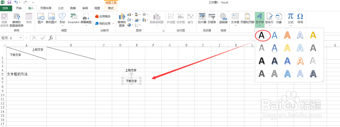This screenshot has width=340, height=127.
Task: Insert a SmartArt graphic
Action: 73,18
